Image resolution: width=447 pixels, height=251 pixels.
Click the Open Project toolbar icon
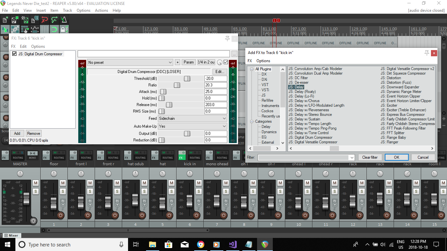15,20
